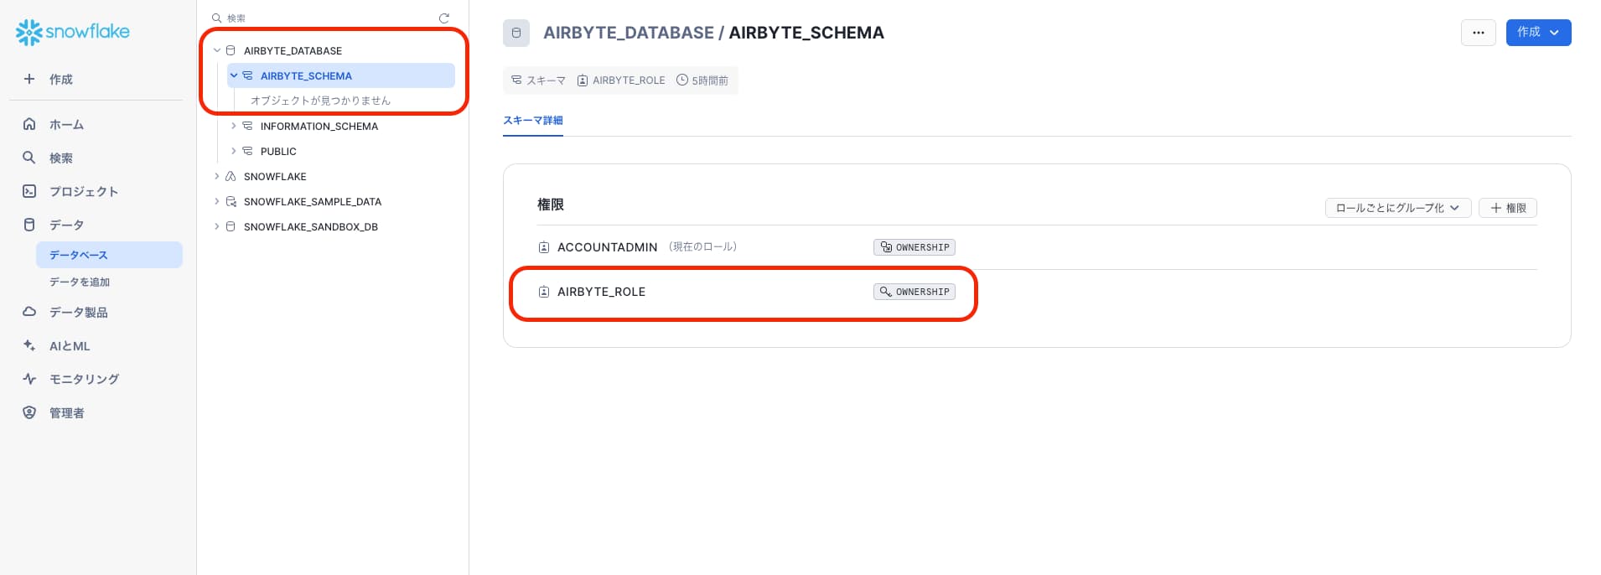1601x575 pixels.
Task: Open the プロジェクト projects icon
Action: (x=29, y=191)
